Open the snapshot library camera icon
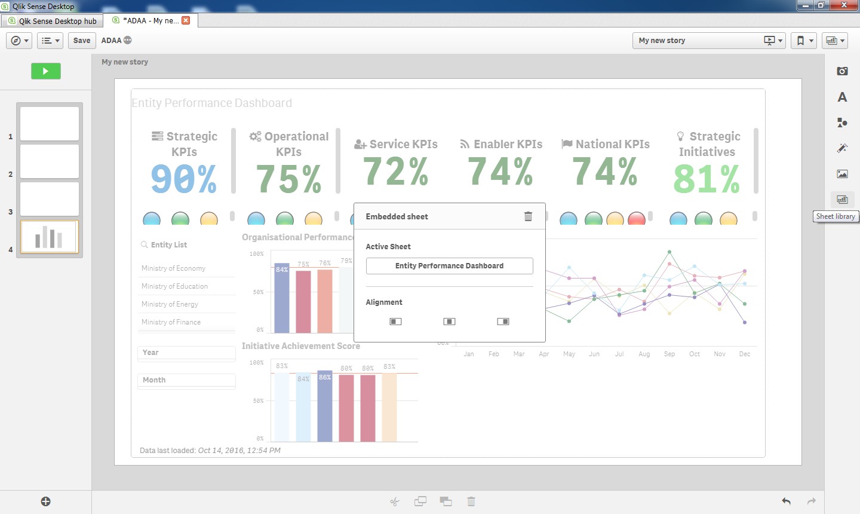 click(x=842, y=71)
